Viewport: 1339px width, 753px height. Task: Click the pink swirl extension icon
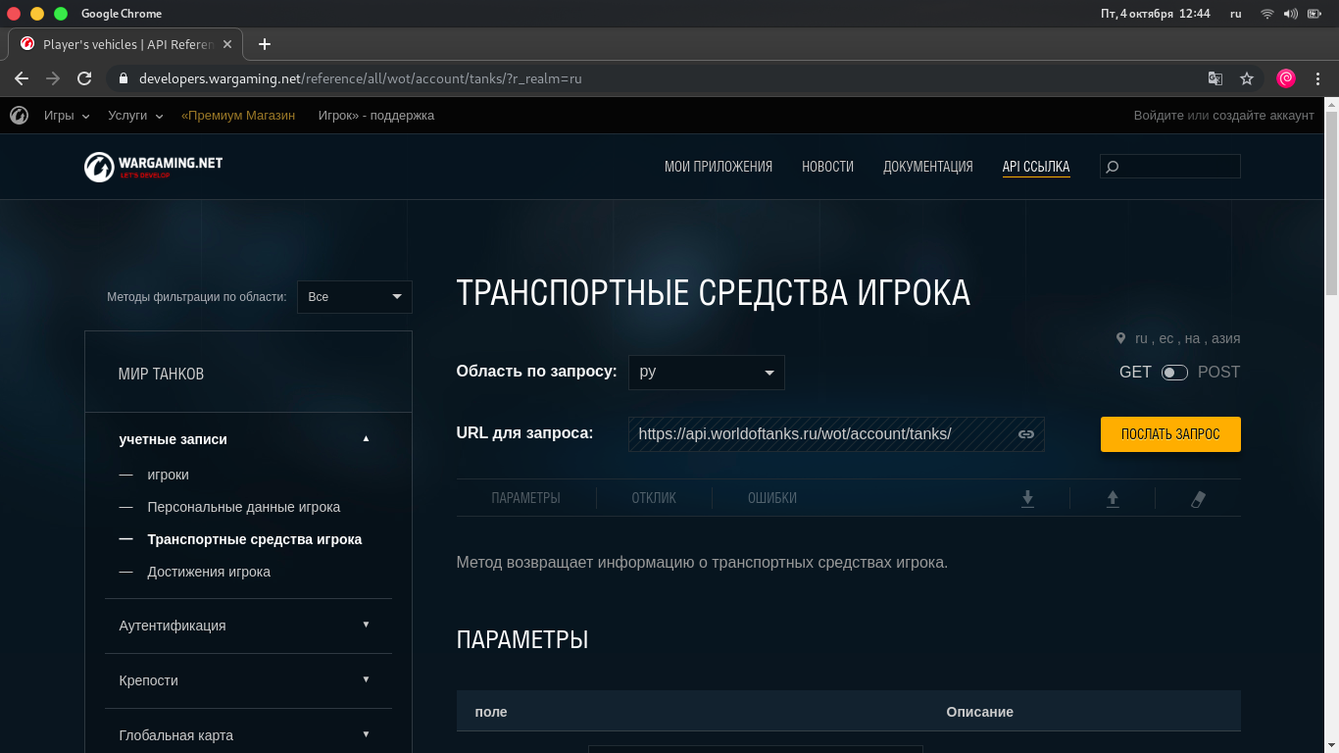(x=1286, y=78)
